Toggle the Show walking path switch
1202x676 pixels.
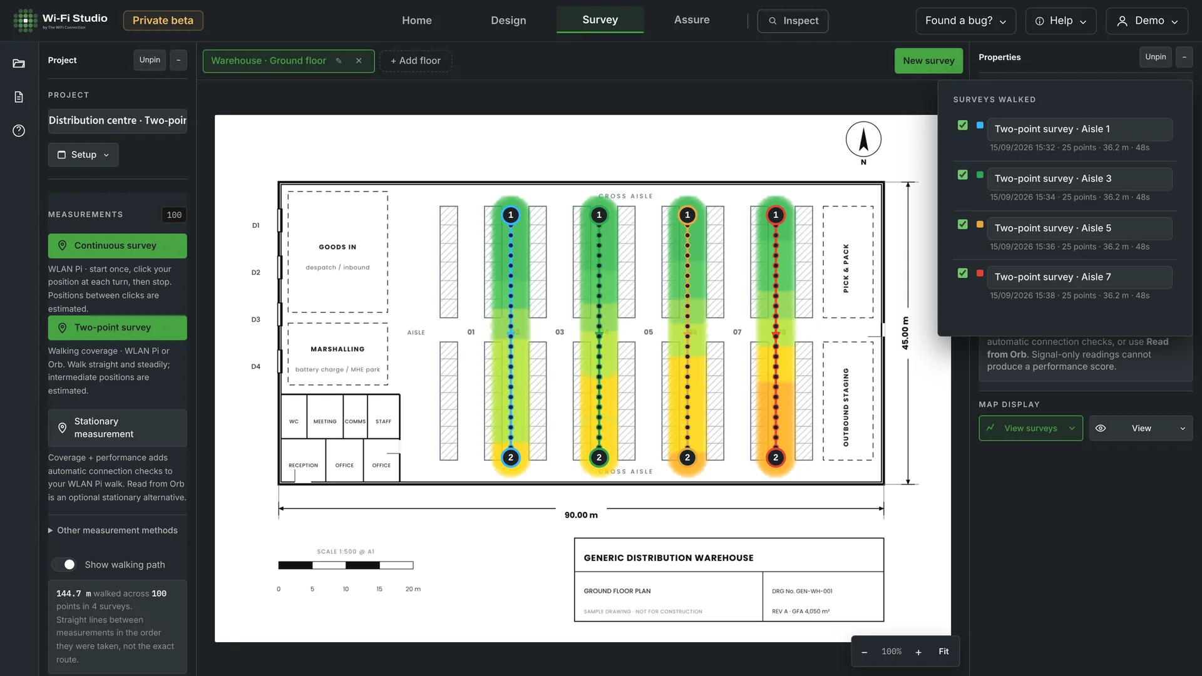64,565
